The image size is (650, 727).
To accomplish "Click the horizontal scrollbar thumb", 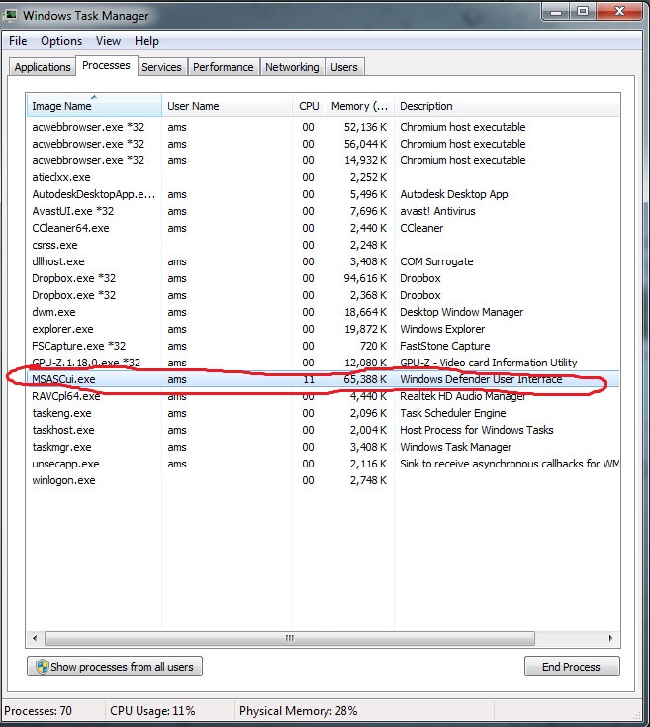I will [290, 638].
